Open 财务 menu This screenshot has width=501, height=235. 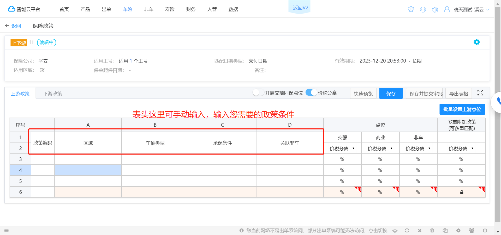click(x=191, y=9)
